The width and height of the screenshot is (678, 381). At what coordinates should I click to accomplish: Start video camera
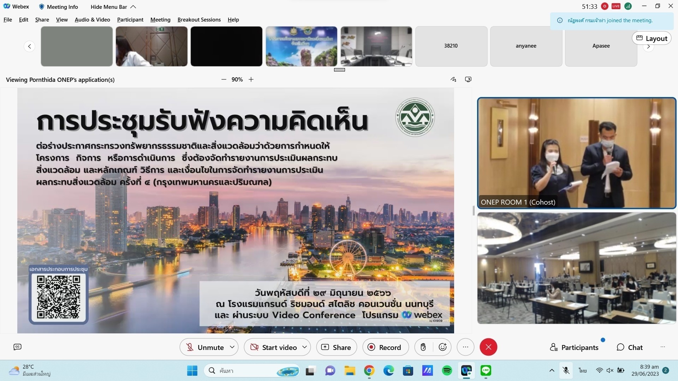point(273,347)
